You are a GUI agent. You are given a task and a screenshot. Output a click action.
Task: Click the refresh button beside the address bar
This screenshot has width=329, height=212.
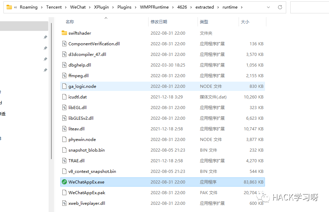click(280, 7)
